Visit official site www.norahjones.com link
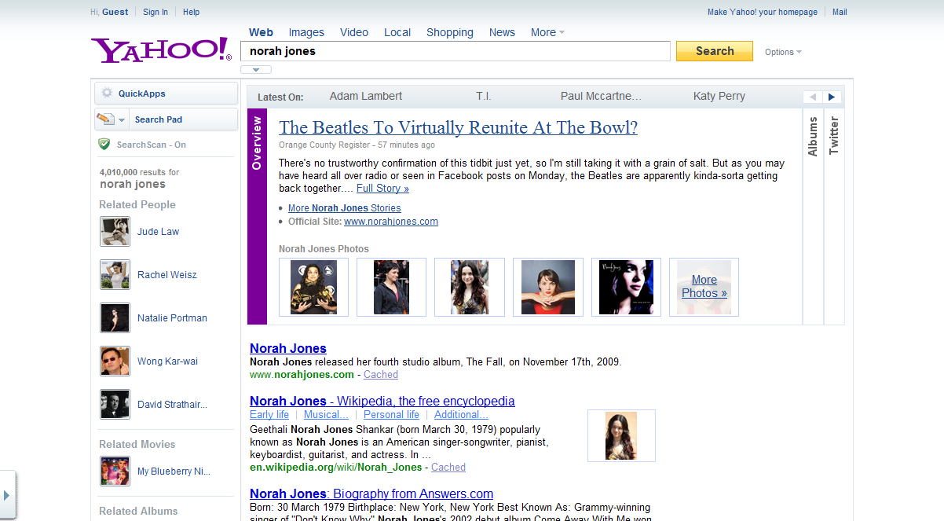 point(391,222)
